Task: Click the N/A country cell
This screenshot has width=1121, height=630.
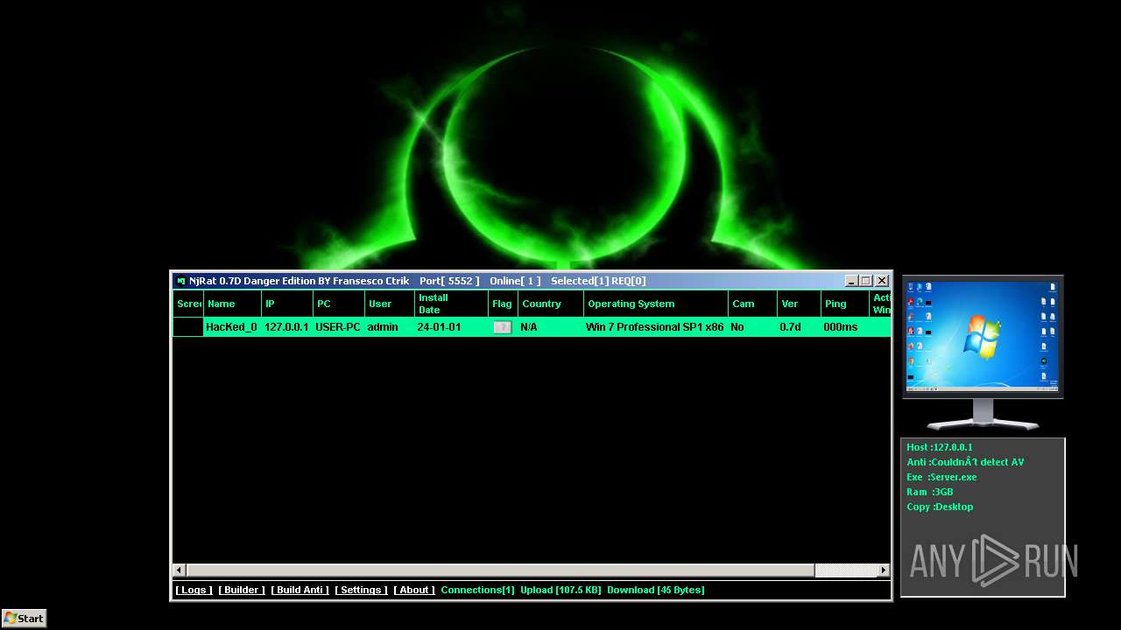Action: coord(529,327)
